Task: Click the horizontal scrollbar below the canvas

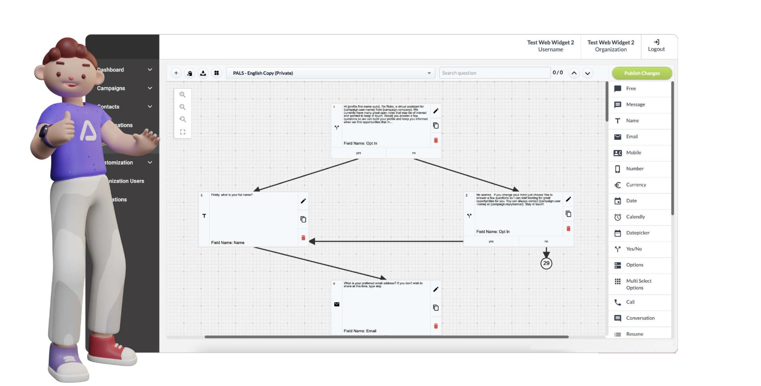Action: 386,337
